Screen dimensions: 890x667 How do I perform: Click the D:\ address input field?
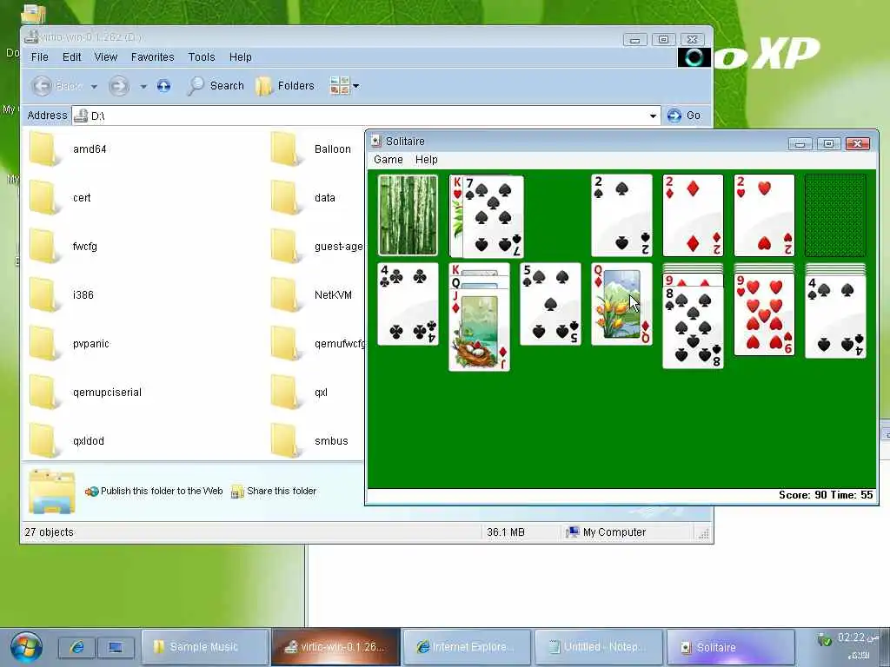(x=366, y=116)
